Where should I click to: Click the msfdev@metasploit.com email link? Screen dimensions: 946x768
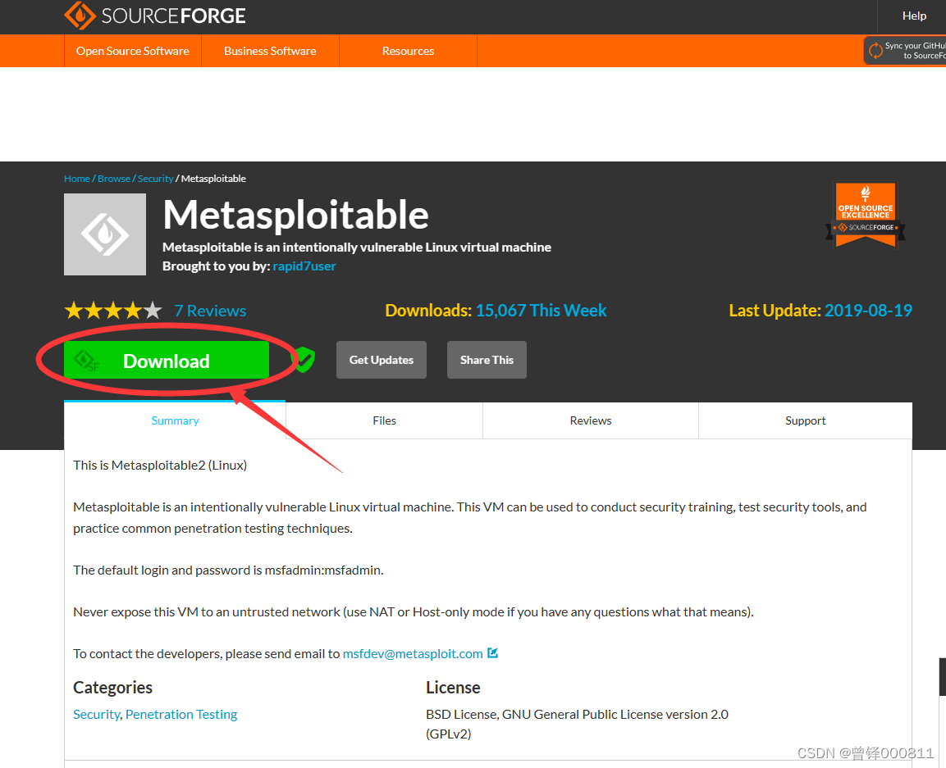tap(413, 653)
